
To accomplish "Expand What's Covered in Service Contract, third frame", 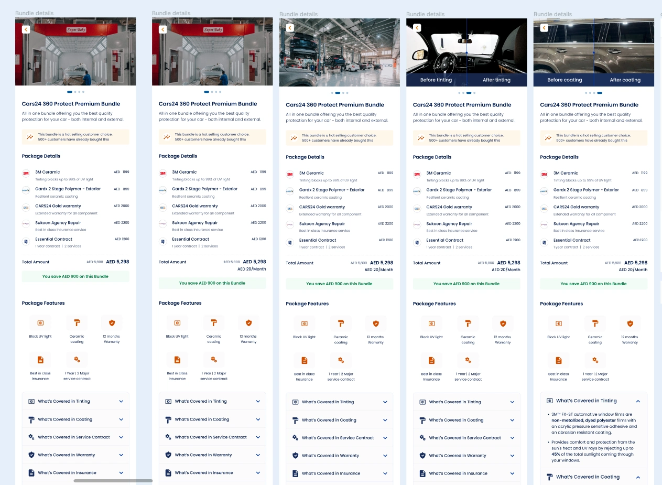I will tap(339, 438).
